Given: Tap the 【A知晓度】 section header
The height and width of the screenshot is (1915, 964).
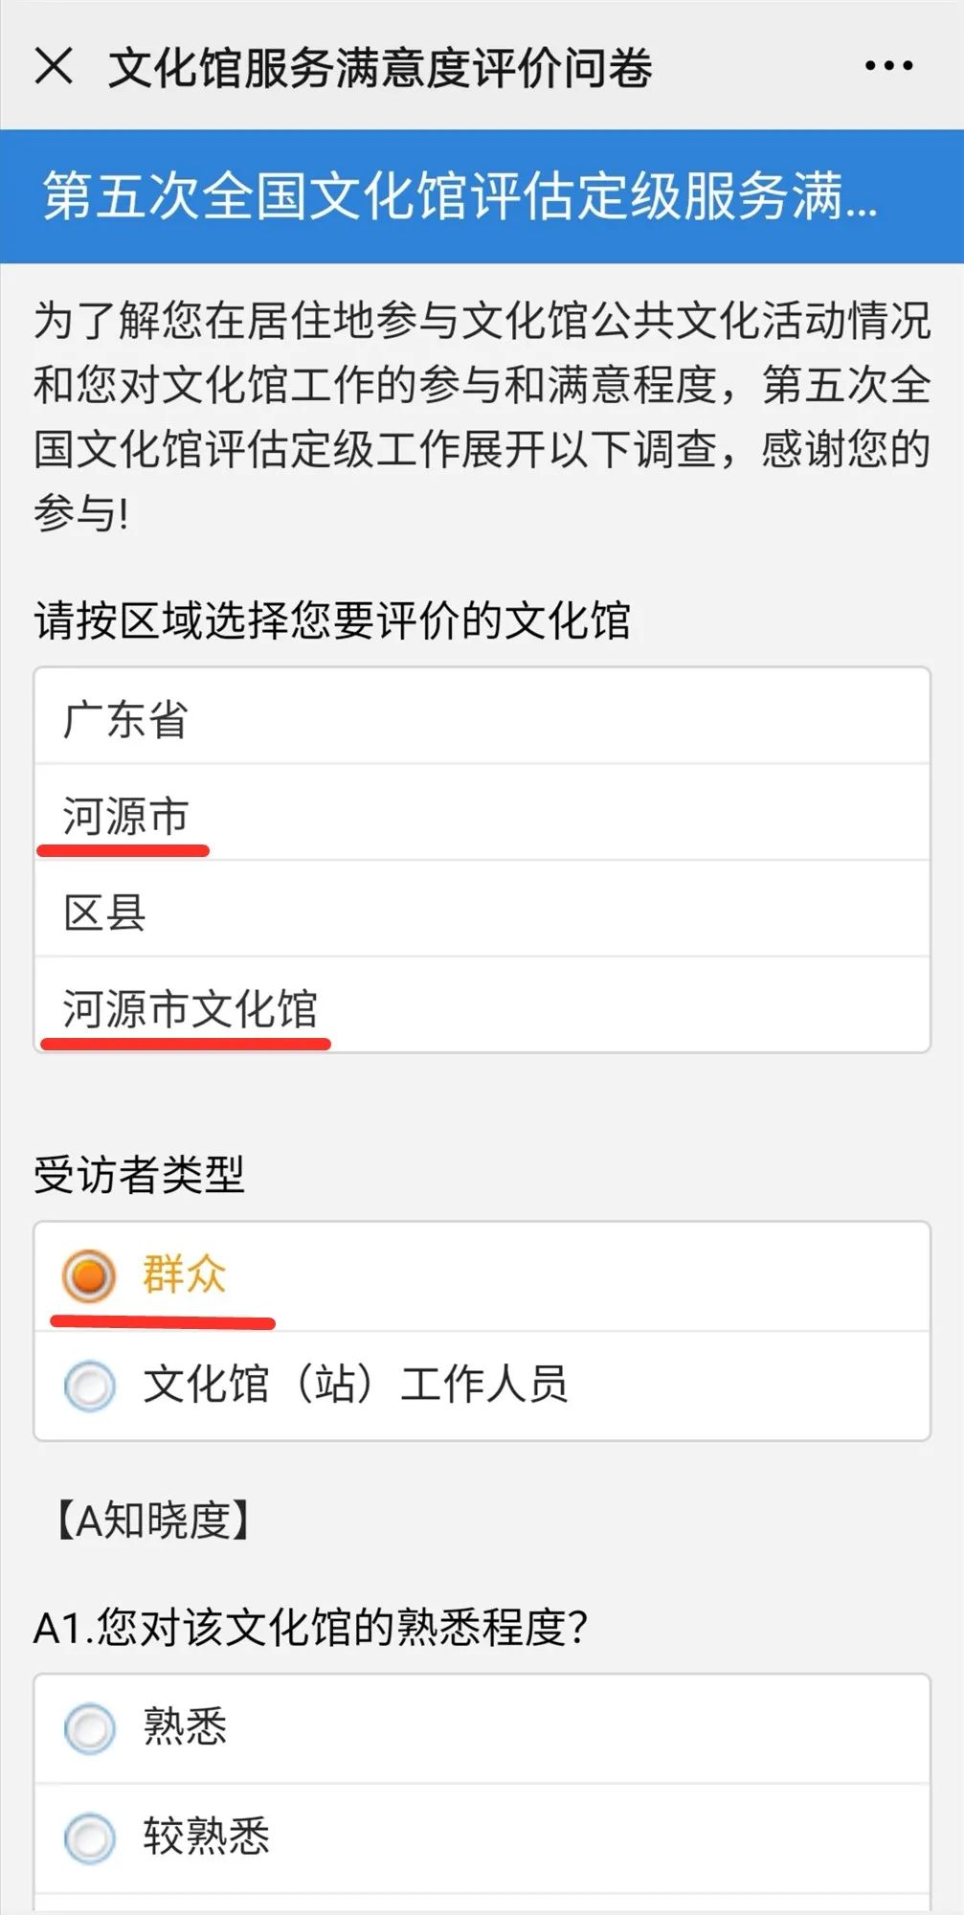Looking at the screenshot, I should (152, 1520).
